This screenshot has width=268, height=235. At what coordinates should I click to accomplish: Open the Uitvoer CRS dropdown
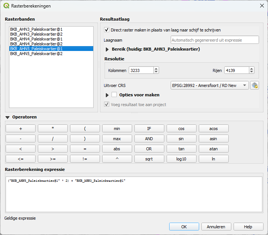pos(209,85)
